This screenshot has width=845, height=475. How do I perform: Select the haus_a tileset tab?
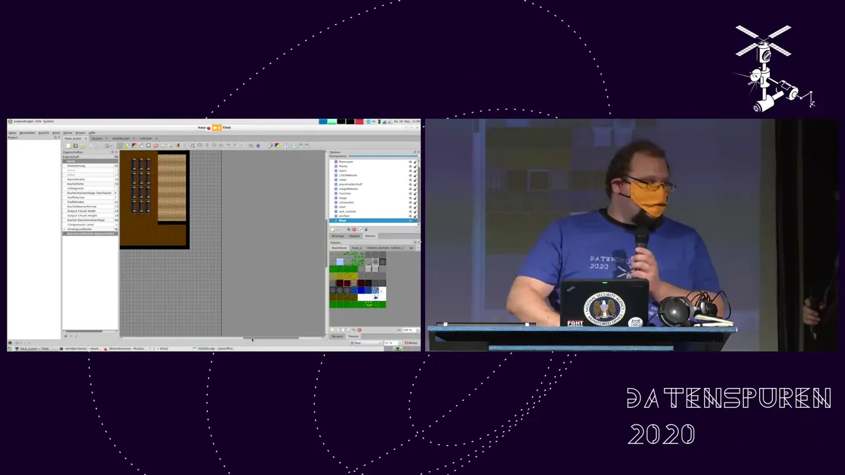tap(356, 247)
